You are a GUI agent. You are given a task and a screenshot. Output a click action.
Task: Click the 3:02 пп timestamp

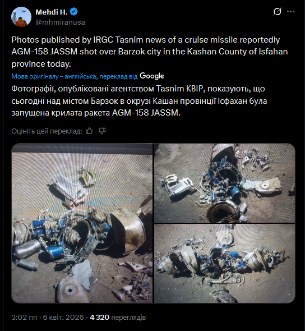24,318
